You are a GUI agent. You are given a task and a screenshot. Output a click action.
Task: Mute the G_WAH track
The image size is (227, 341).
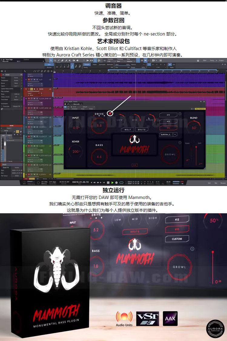point(29,146)
